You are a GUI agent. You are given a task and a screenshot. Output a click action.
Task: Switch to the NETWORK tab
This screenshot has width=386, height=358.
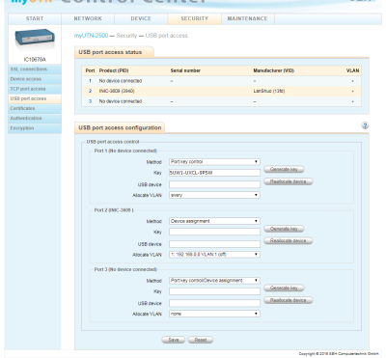pos(88,18)
